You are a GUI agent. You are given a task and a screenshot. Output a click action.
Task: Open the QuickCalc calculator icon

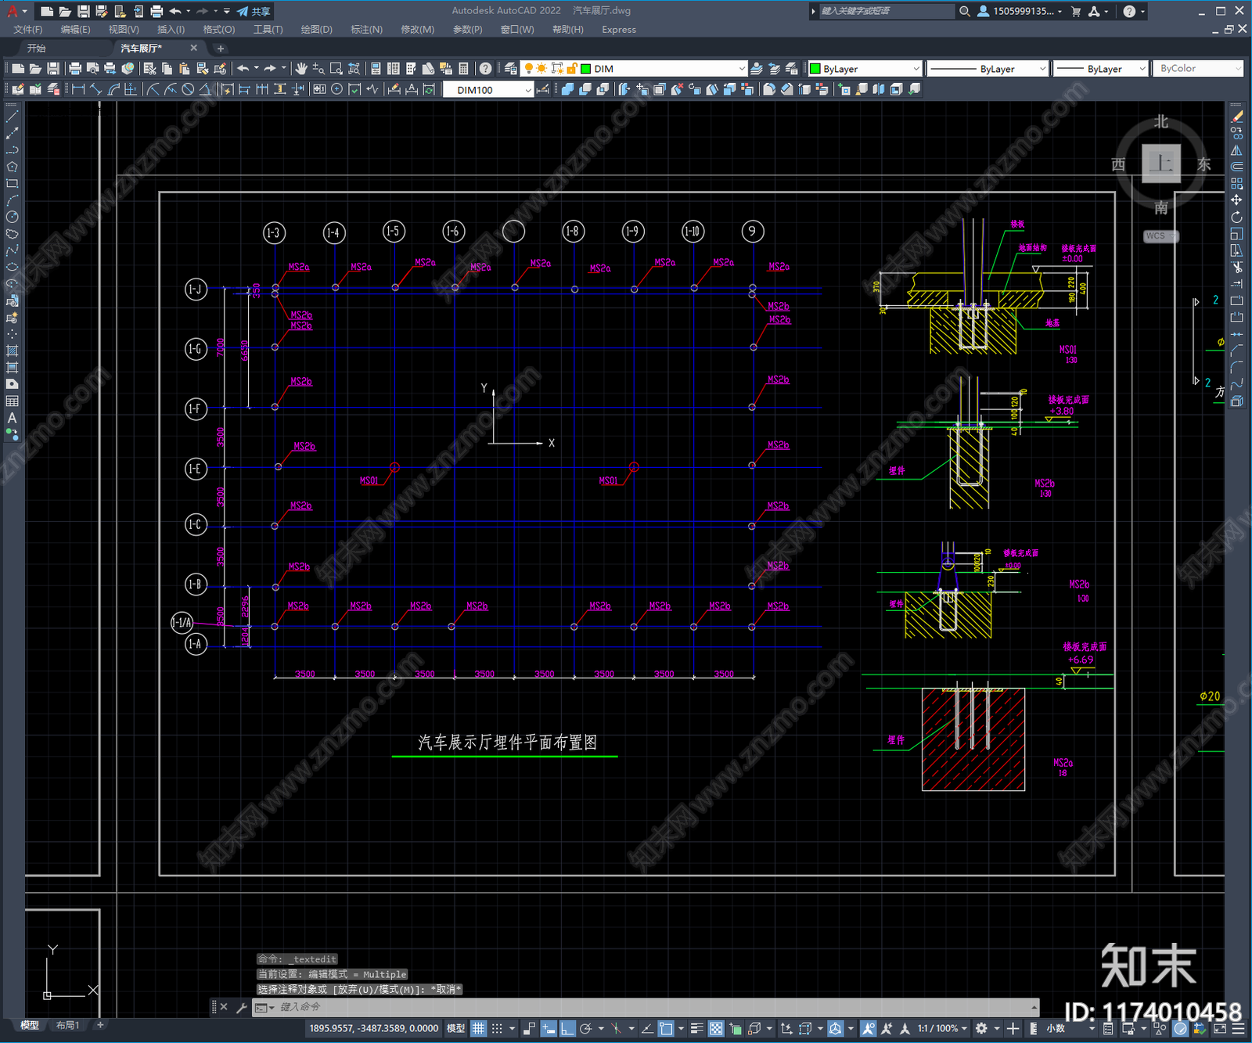coord(463,69)
